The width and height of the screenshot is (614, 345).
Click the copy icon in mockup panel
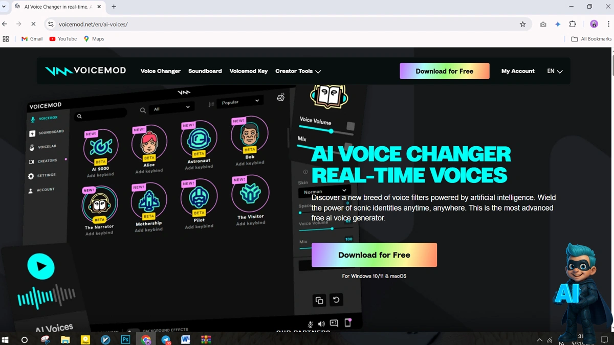319,301
